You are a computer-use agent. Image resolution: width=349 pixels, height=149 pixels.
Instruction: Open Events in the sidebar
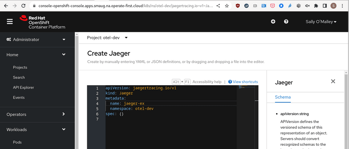pyautogui.click(x=19, y=98)
